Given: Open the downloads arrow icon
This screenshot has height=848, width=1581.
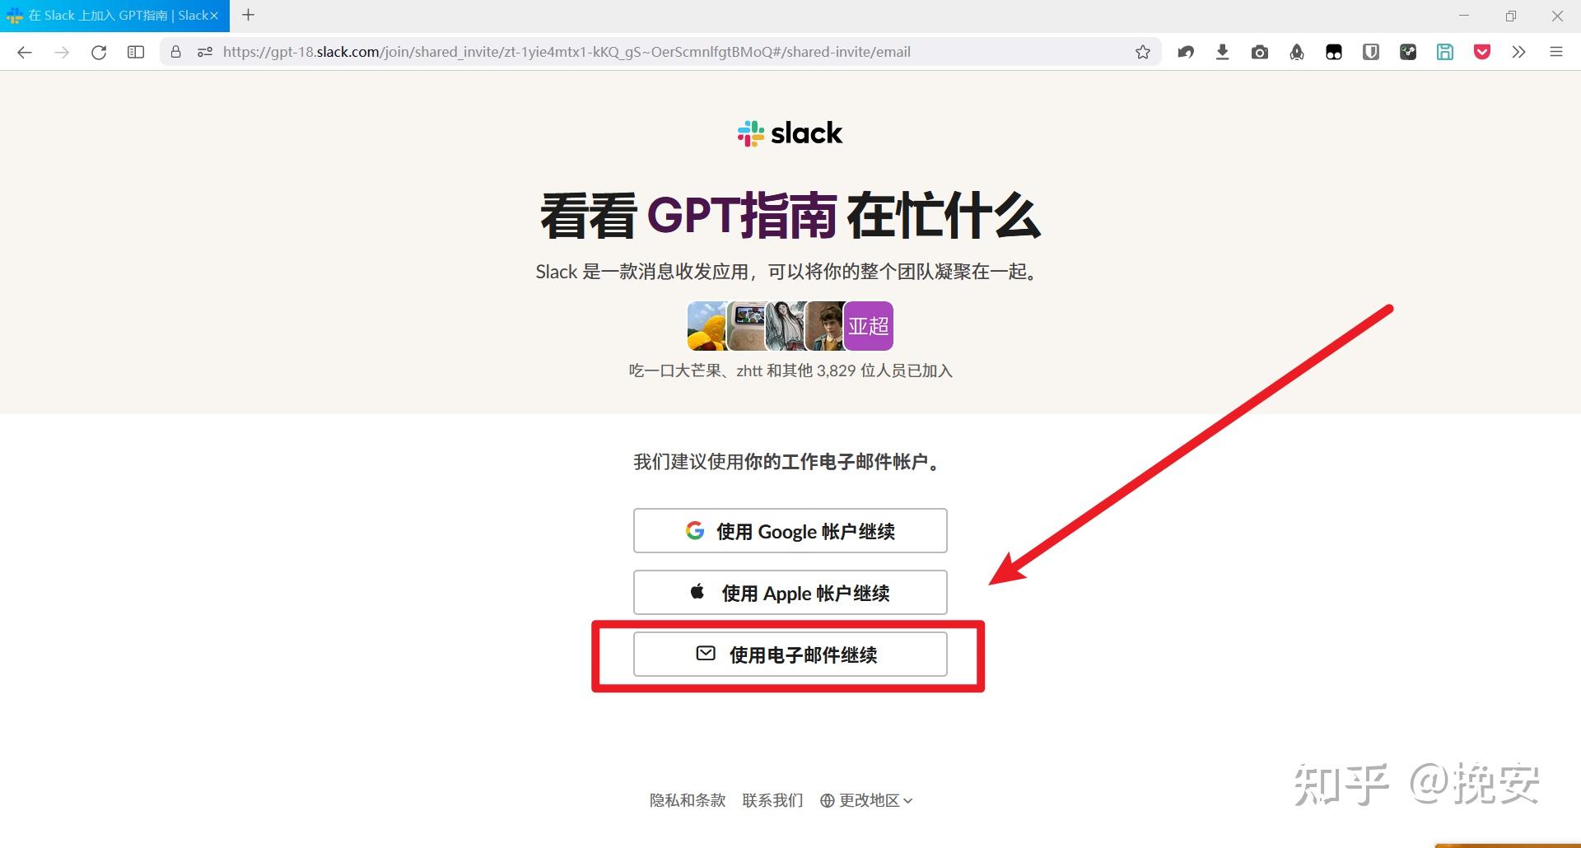Looking at the screenshot, I should [1223, 52].
